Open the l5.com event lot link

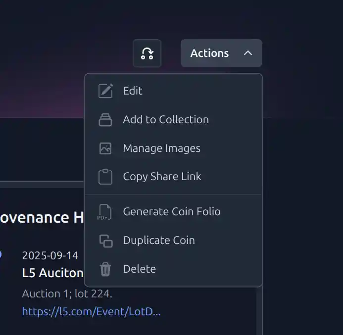click(x=91, y=312)
